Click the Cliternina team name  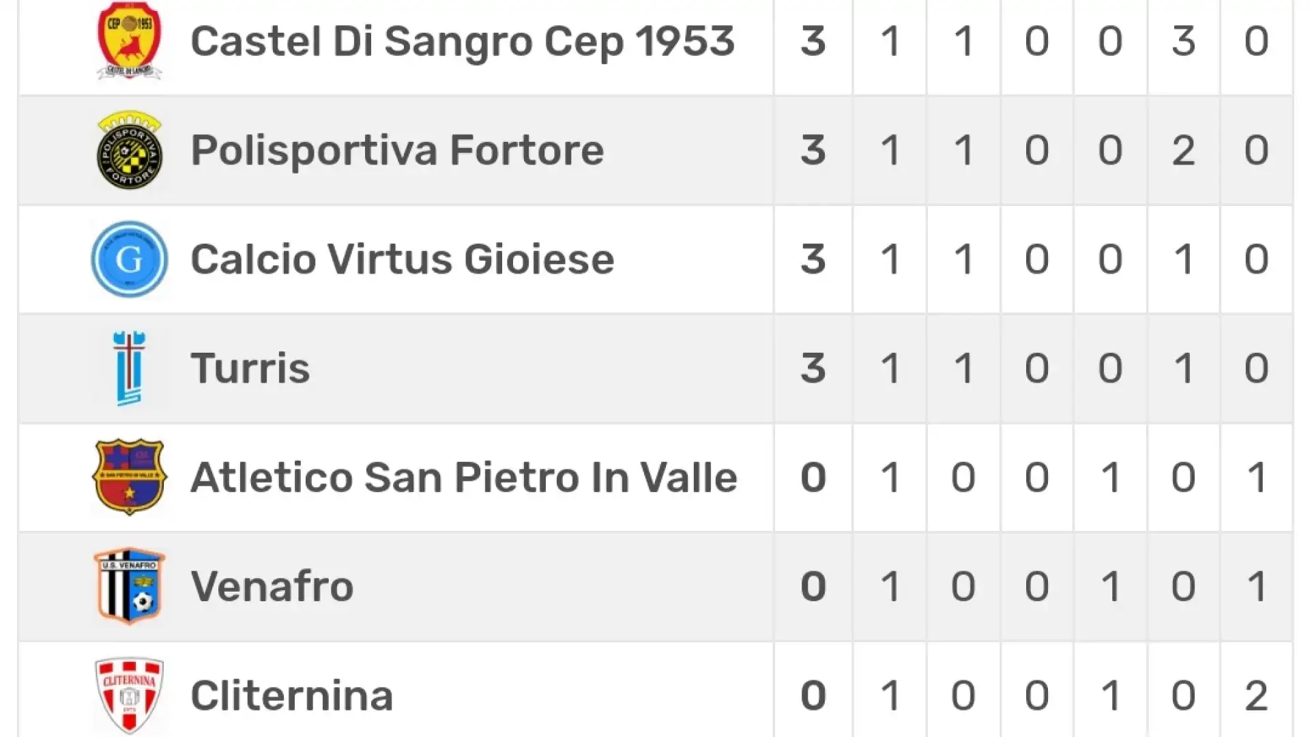[292, 695]
